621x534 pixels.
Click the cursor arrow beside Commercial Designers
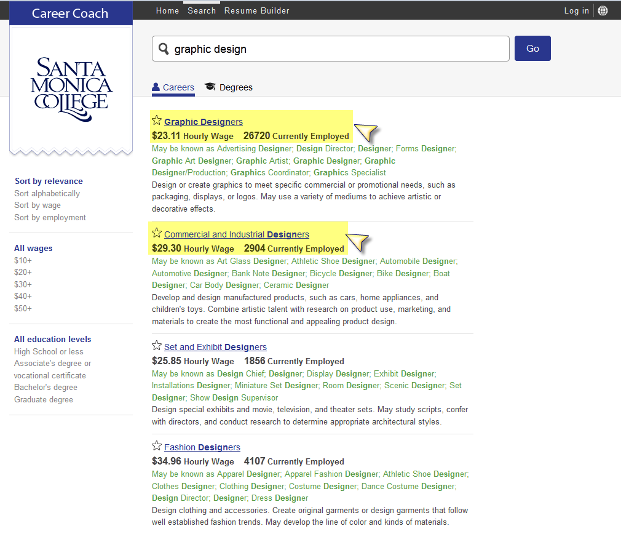pos(357,242)
